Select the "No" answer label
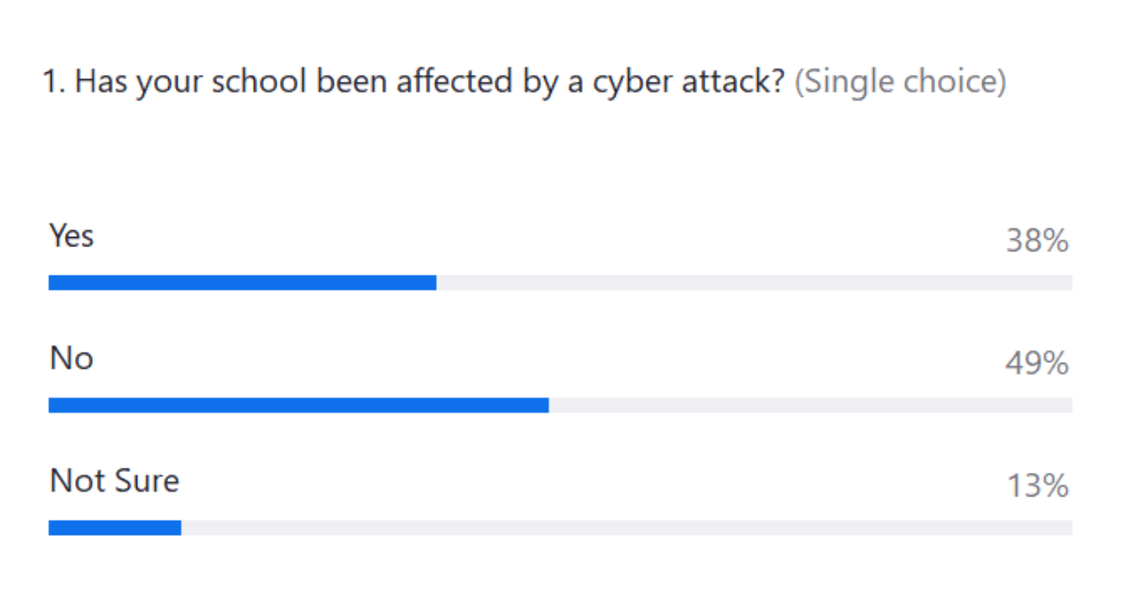This screenshot has height=599, width=1128. click(71, 358)
